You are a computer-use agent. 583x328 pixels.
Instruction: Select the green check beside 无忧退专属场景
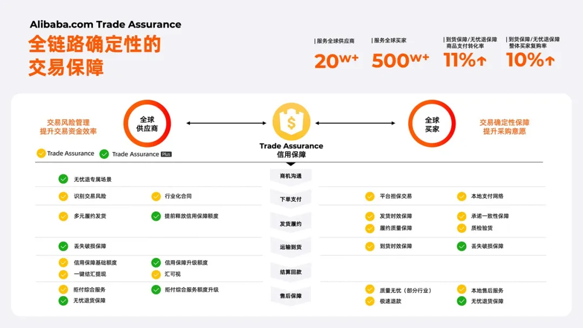[63, 179]
